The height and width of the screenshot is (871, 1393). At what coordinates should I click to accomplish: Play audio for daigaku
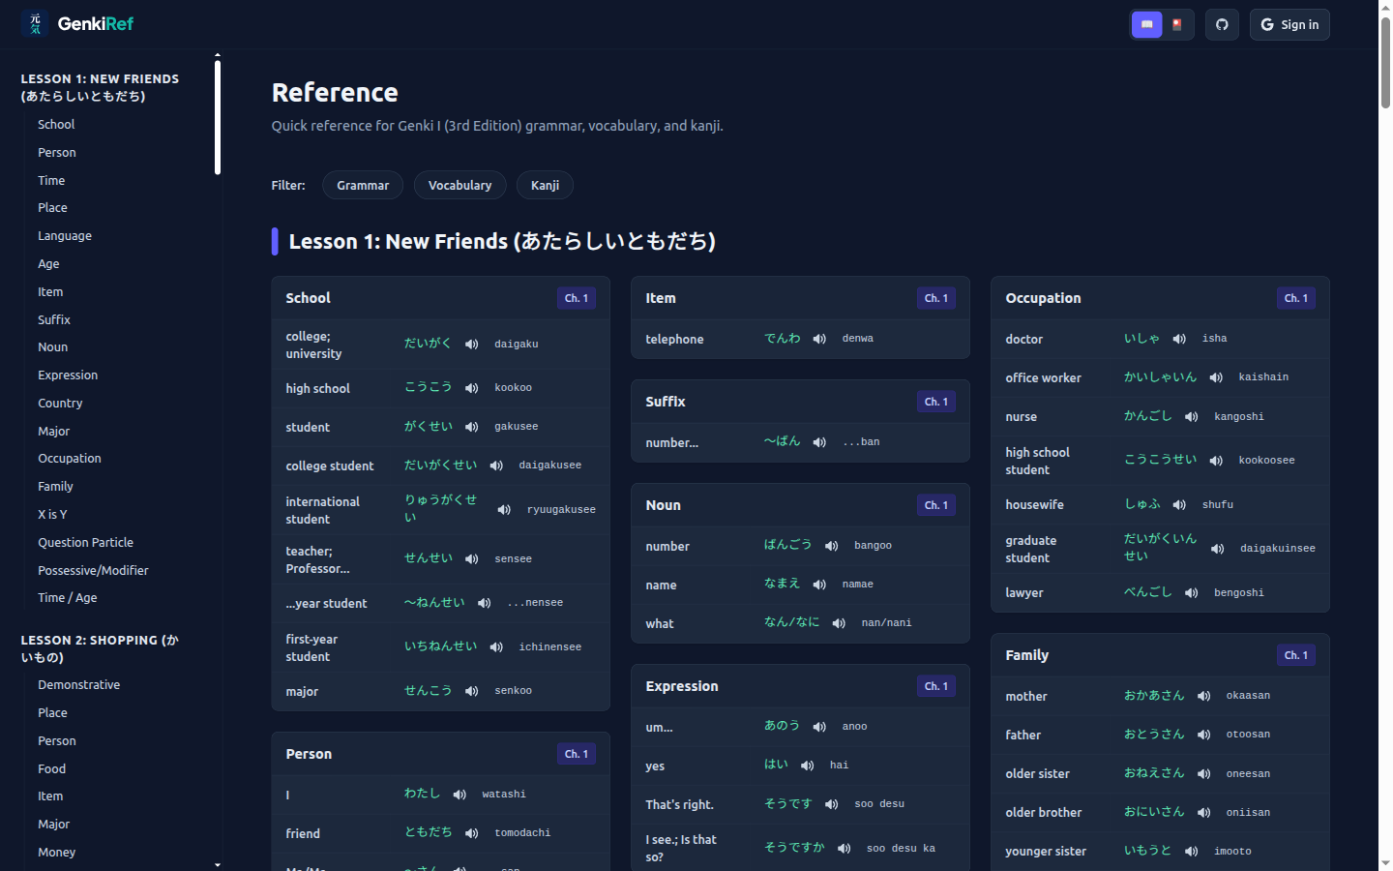coord(472,344)
